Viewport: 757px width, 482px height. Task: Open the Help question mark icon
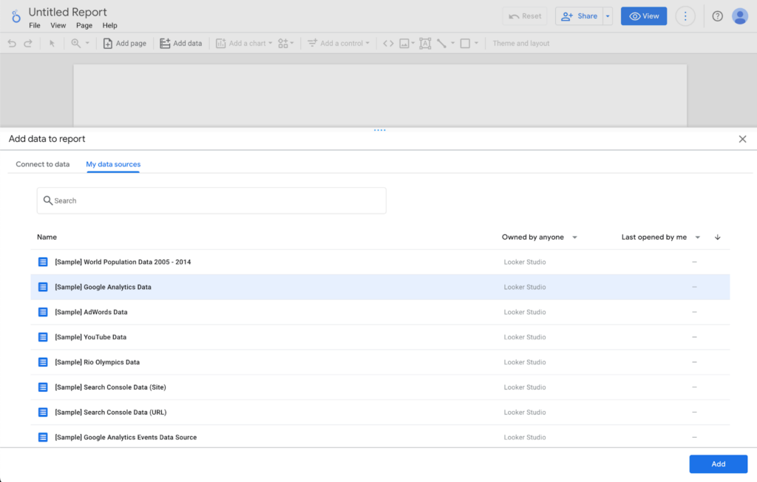pos(717,16)
